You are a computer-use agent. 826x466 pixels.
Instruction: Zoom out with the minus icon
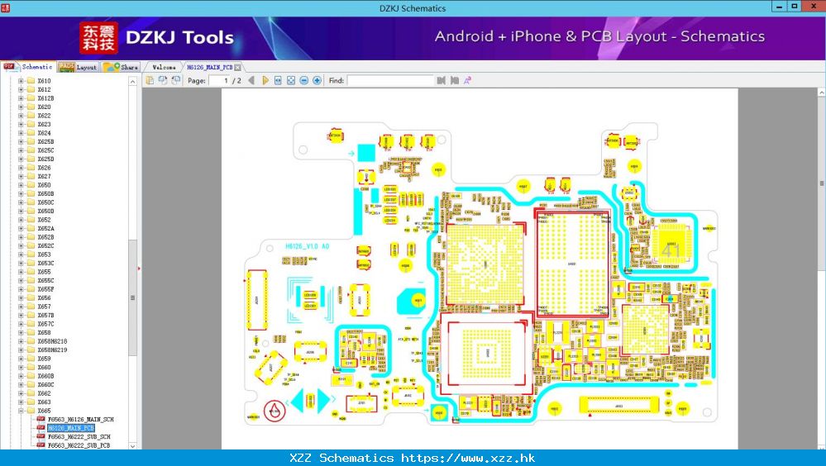tap(304, 81)
